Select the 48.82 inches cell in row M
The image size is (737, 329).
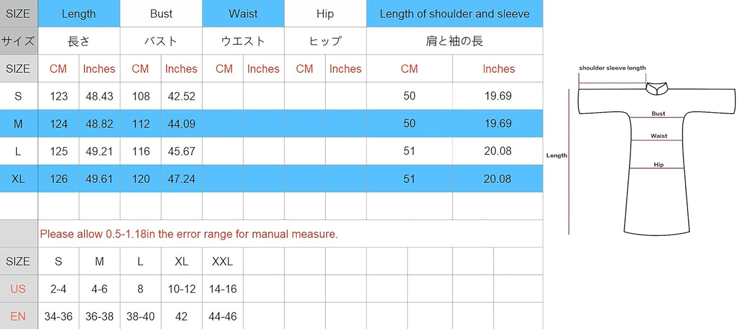coord(99,124)
